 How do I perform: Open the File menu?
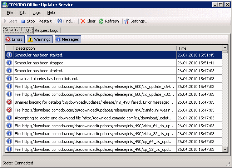coord(10,13)
